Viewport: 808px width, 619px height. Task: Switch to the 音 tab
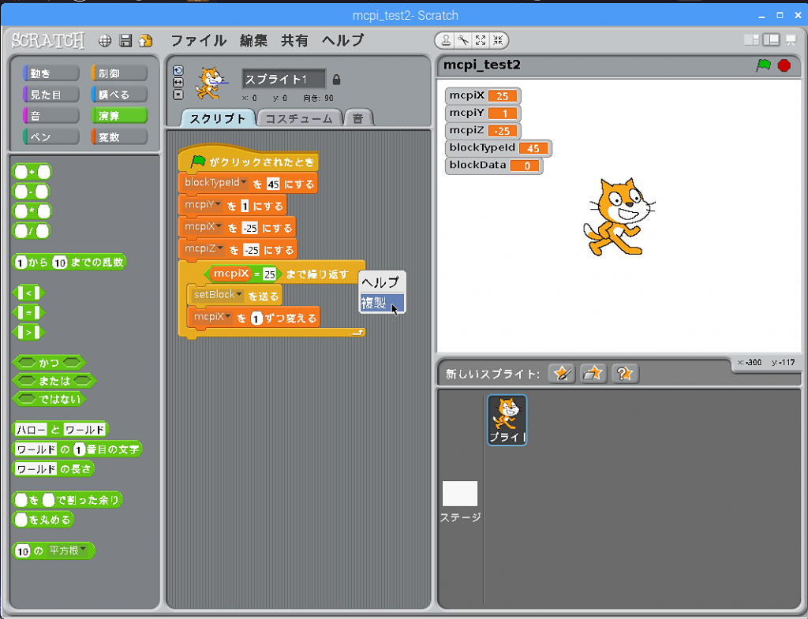click(358, 118)
